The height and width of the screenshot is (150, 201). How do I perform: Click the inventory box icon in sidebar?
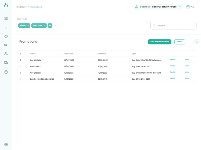(6, 36)
